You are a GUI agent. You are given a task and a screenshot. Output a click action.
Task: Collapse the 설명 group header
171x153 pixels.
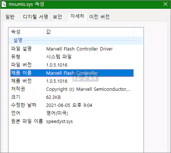[76, 40]
